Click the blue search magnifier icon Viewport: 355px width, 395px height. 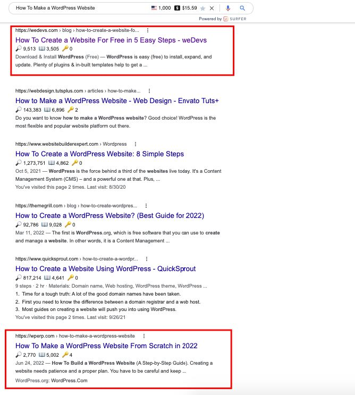tap(242, 8)
